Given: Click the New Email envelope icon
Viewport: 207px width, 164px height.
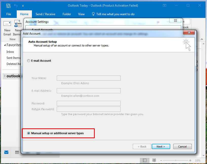Looking at the screenshot, I should point(7,24).
